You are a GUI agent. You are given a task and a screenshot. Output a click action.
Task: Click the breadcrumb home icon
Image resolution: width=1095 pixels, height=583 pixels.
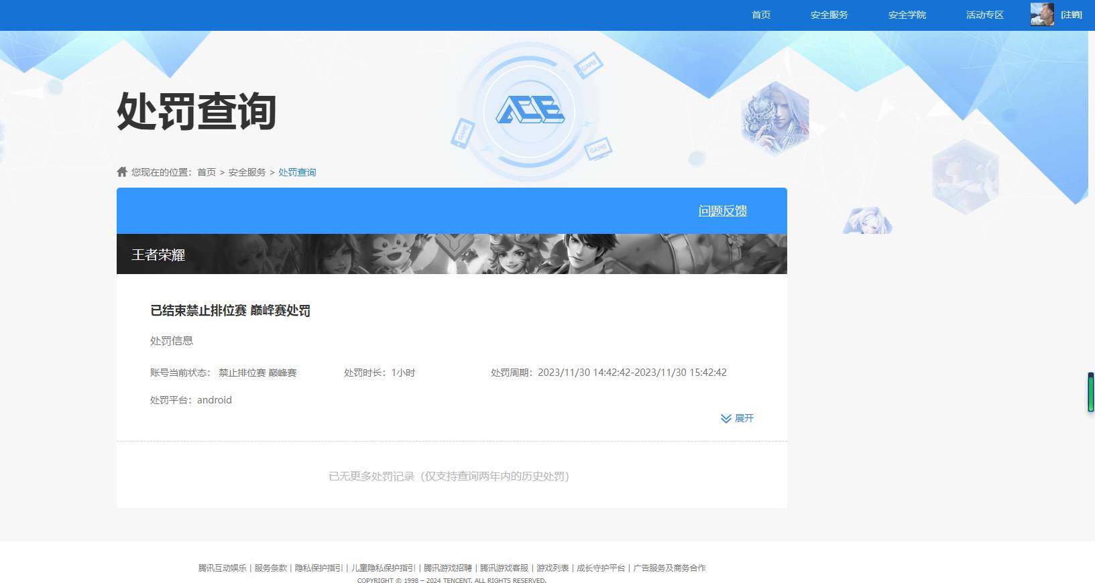click(x=122, y=172)
